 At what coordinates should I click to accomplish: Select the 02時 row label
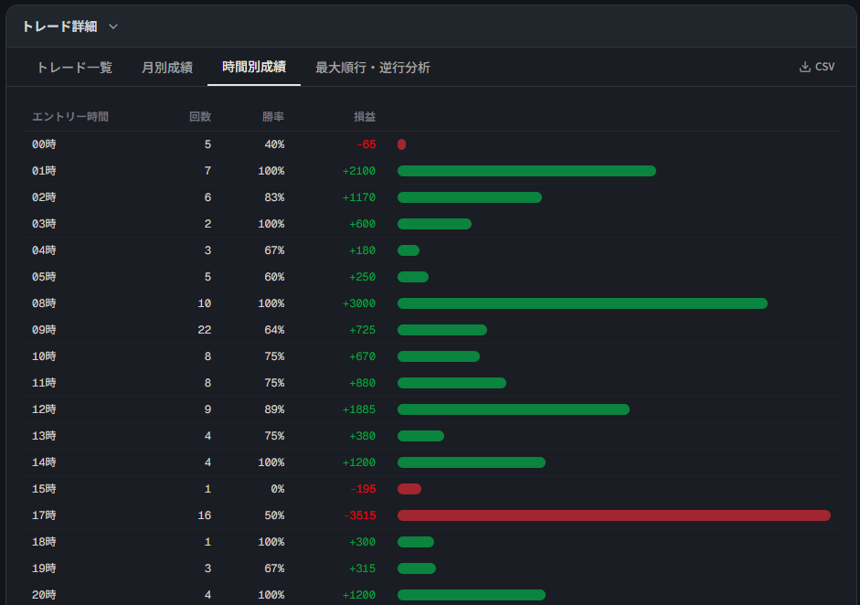pyautogui.click(x=44, y=197)
